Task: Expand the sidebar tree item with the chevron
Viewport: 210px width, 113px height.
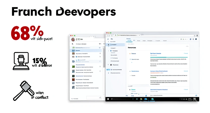Action: tap(109, 51)
